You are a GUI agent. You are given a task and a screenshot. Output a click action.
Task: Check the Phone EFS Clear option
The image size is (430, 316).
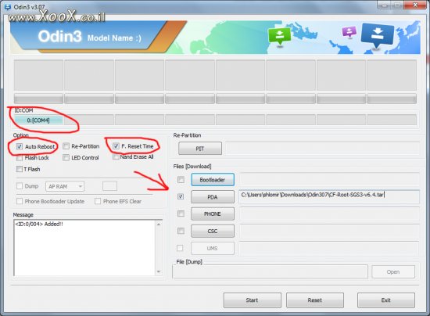pyautogui.click(x=98, y=201)
